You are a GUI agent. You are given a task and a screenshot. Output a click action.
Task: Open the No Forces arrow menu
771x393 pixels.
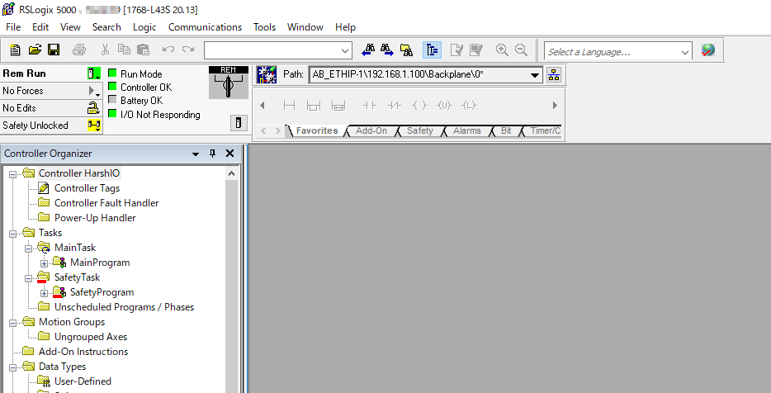click(x=94, y=91)
